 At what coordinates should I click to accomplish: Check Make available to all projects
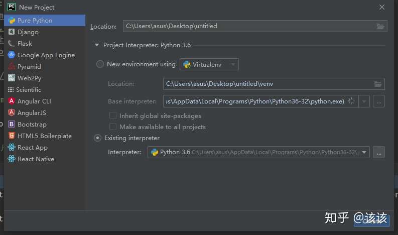[113, 127]
